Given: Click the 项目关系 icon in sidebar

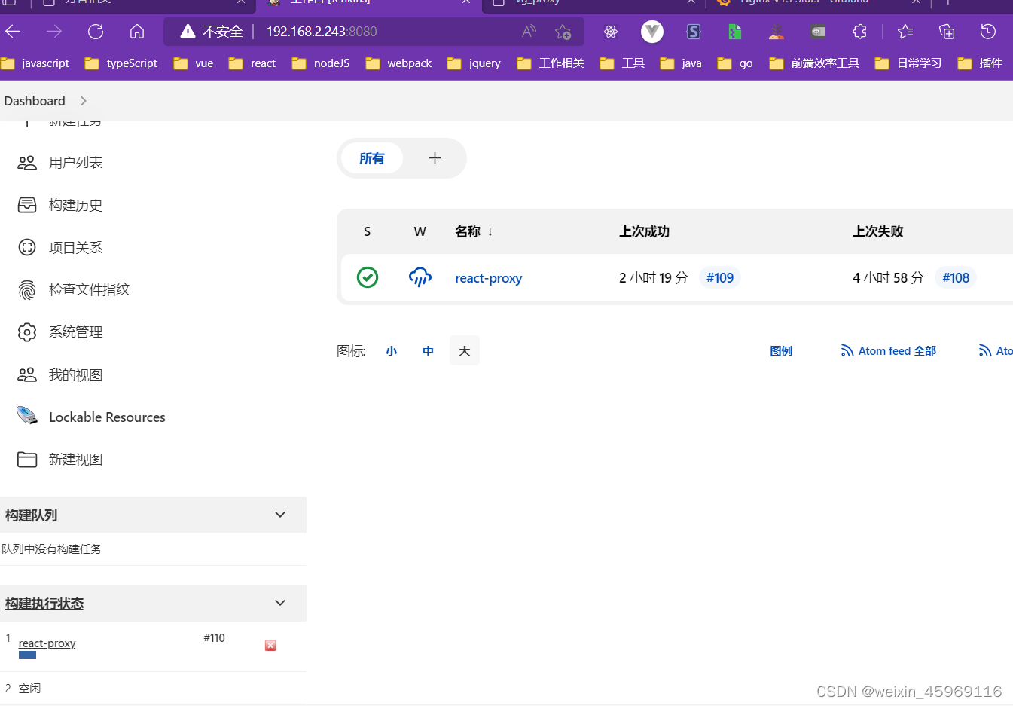Looking at the screenshot, I should tap(27, 247).
